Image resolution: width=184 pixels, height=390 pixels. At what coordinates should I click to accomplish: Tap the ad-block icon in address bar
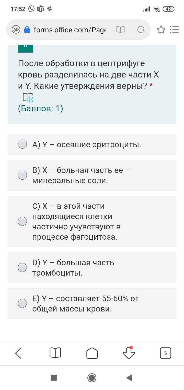(x=16, y=30)
